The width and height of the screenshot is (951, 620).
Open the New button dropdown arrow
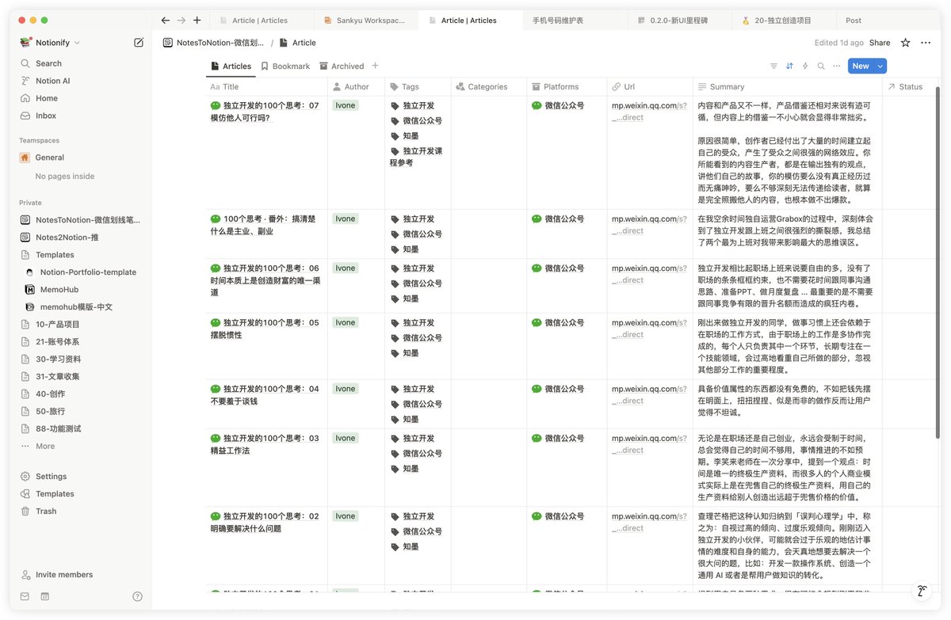(x=880, y=67)
